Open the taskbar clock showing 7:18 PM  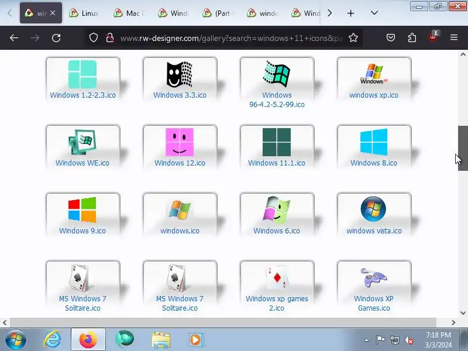pos(438,340)
